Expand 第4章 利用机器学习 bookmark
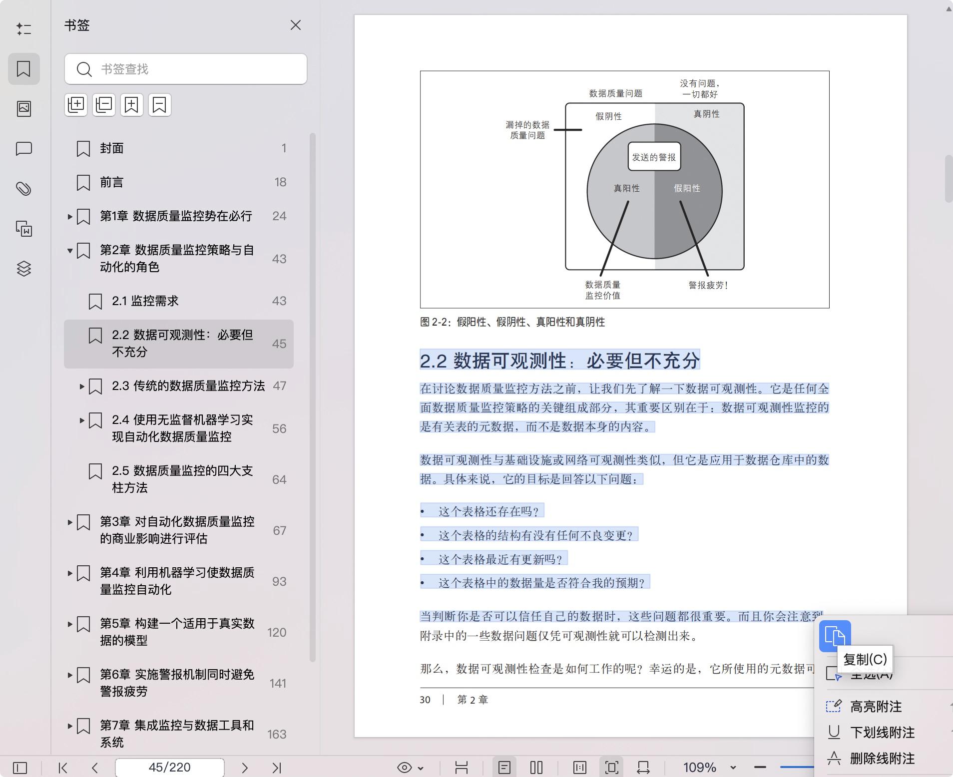The image size is (953, 777). (70, 573)
